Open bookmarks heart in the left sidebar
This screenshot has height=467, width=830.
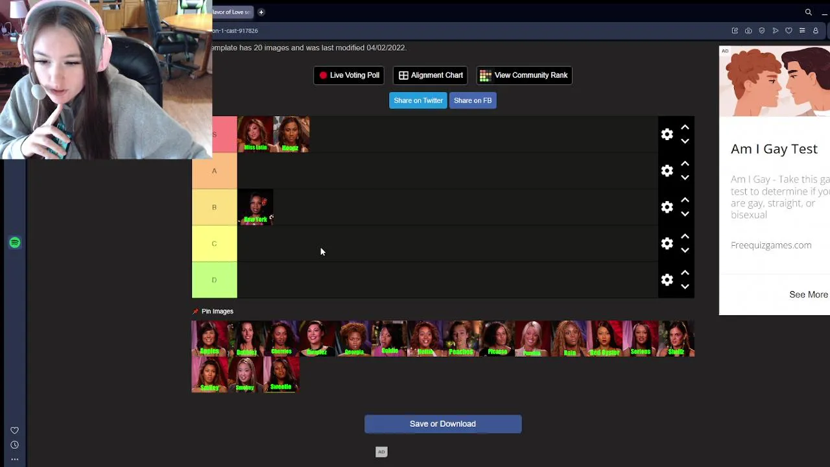coord(14,430)
